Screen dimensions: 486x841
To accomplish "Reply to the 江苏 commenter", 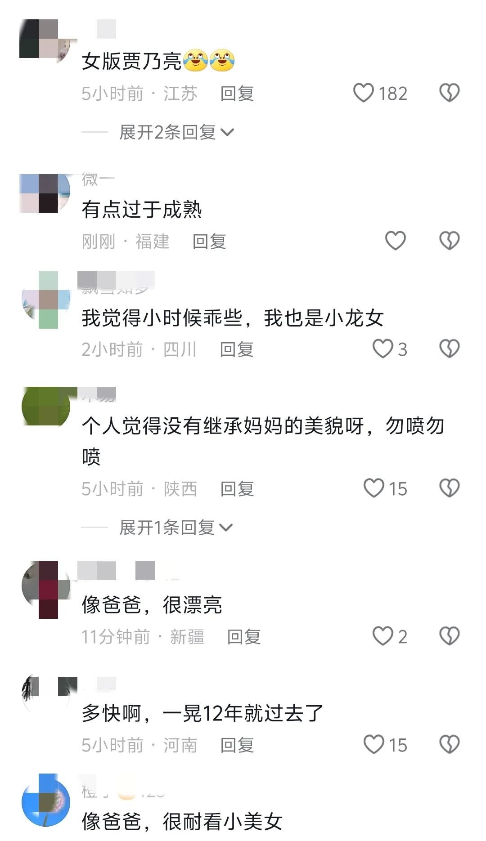I will 237,94.
